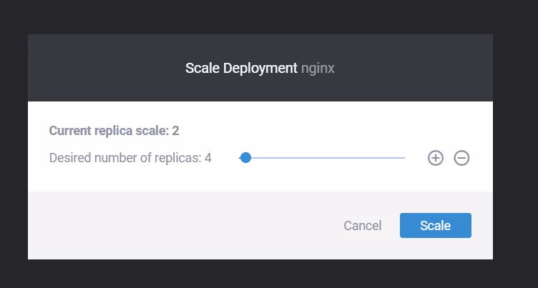This screenshot has width=538, height=288.
Task: Click the far right end of replica slider
Action: click(403, 158)
